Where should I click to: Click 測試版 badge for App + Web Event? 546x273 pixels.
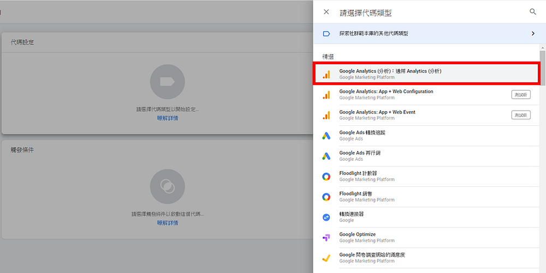tap(520, 115)
